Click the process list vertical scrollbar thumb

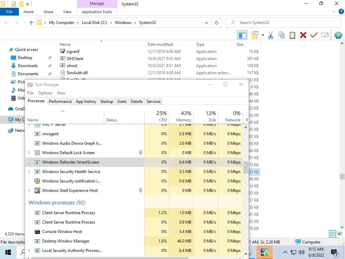(246, 167)
